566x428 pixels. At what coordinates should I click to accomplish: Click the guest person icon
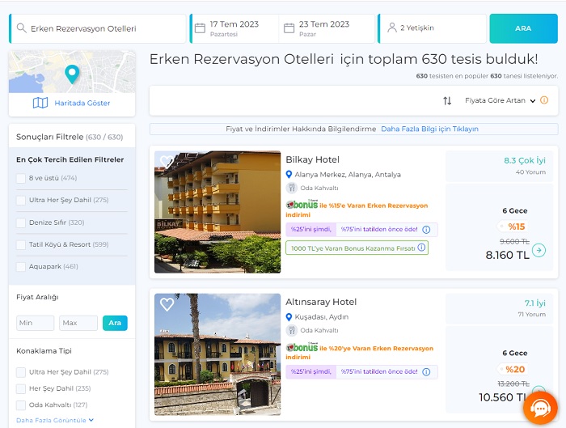click(x=392, y=28)
